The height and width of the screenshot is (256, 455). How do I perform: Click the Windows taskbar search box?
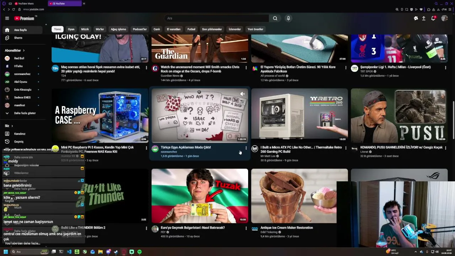click(x=30, y=252)
